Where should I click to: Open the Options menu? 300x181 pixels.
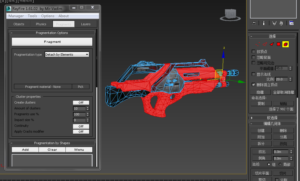[48, 16]
